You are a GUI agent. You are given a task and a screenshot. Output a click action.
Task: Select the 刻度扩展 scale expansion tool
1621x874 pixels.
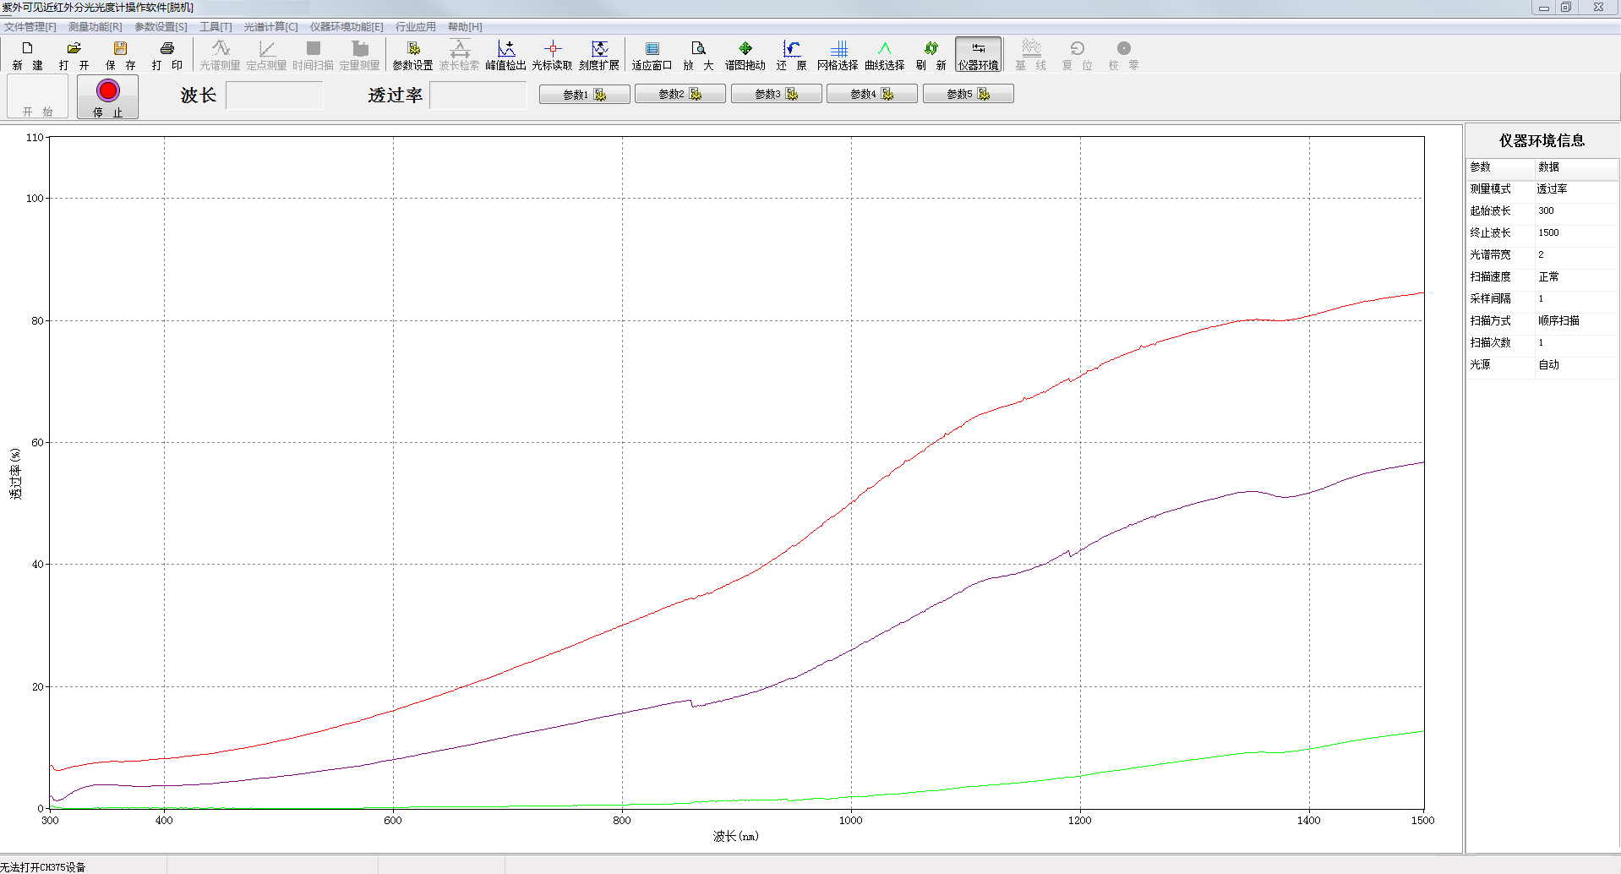599,54
